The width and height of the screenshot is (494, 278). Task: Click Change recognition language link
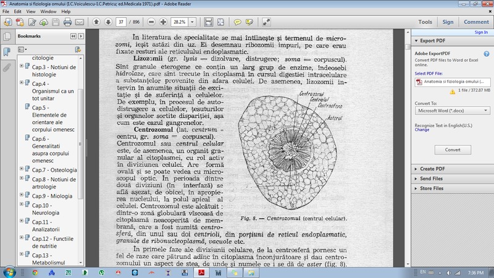click(422, 130)
